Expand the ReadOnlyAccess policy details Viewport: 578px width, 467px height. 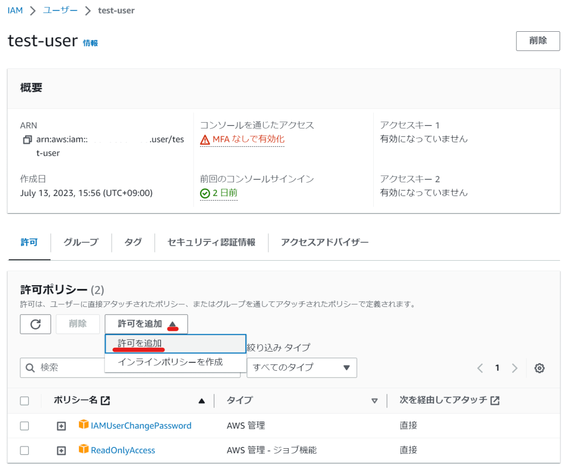coord(61,451)
